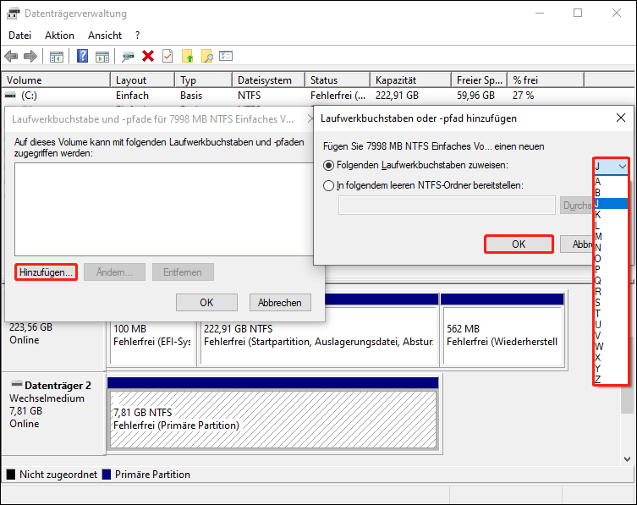Open the ? help menu

(x=137, y=36)
